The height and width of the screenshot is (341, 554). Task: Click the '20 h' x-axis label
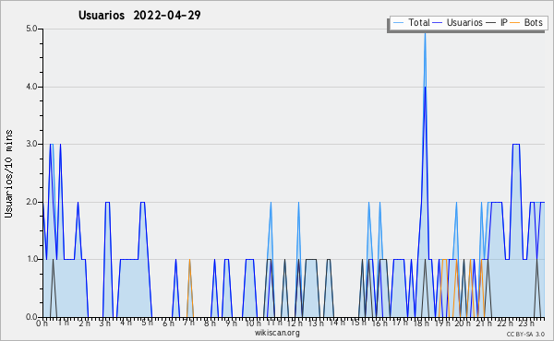[x=463, y=323]
